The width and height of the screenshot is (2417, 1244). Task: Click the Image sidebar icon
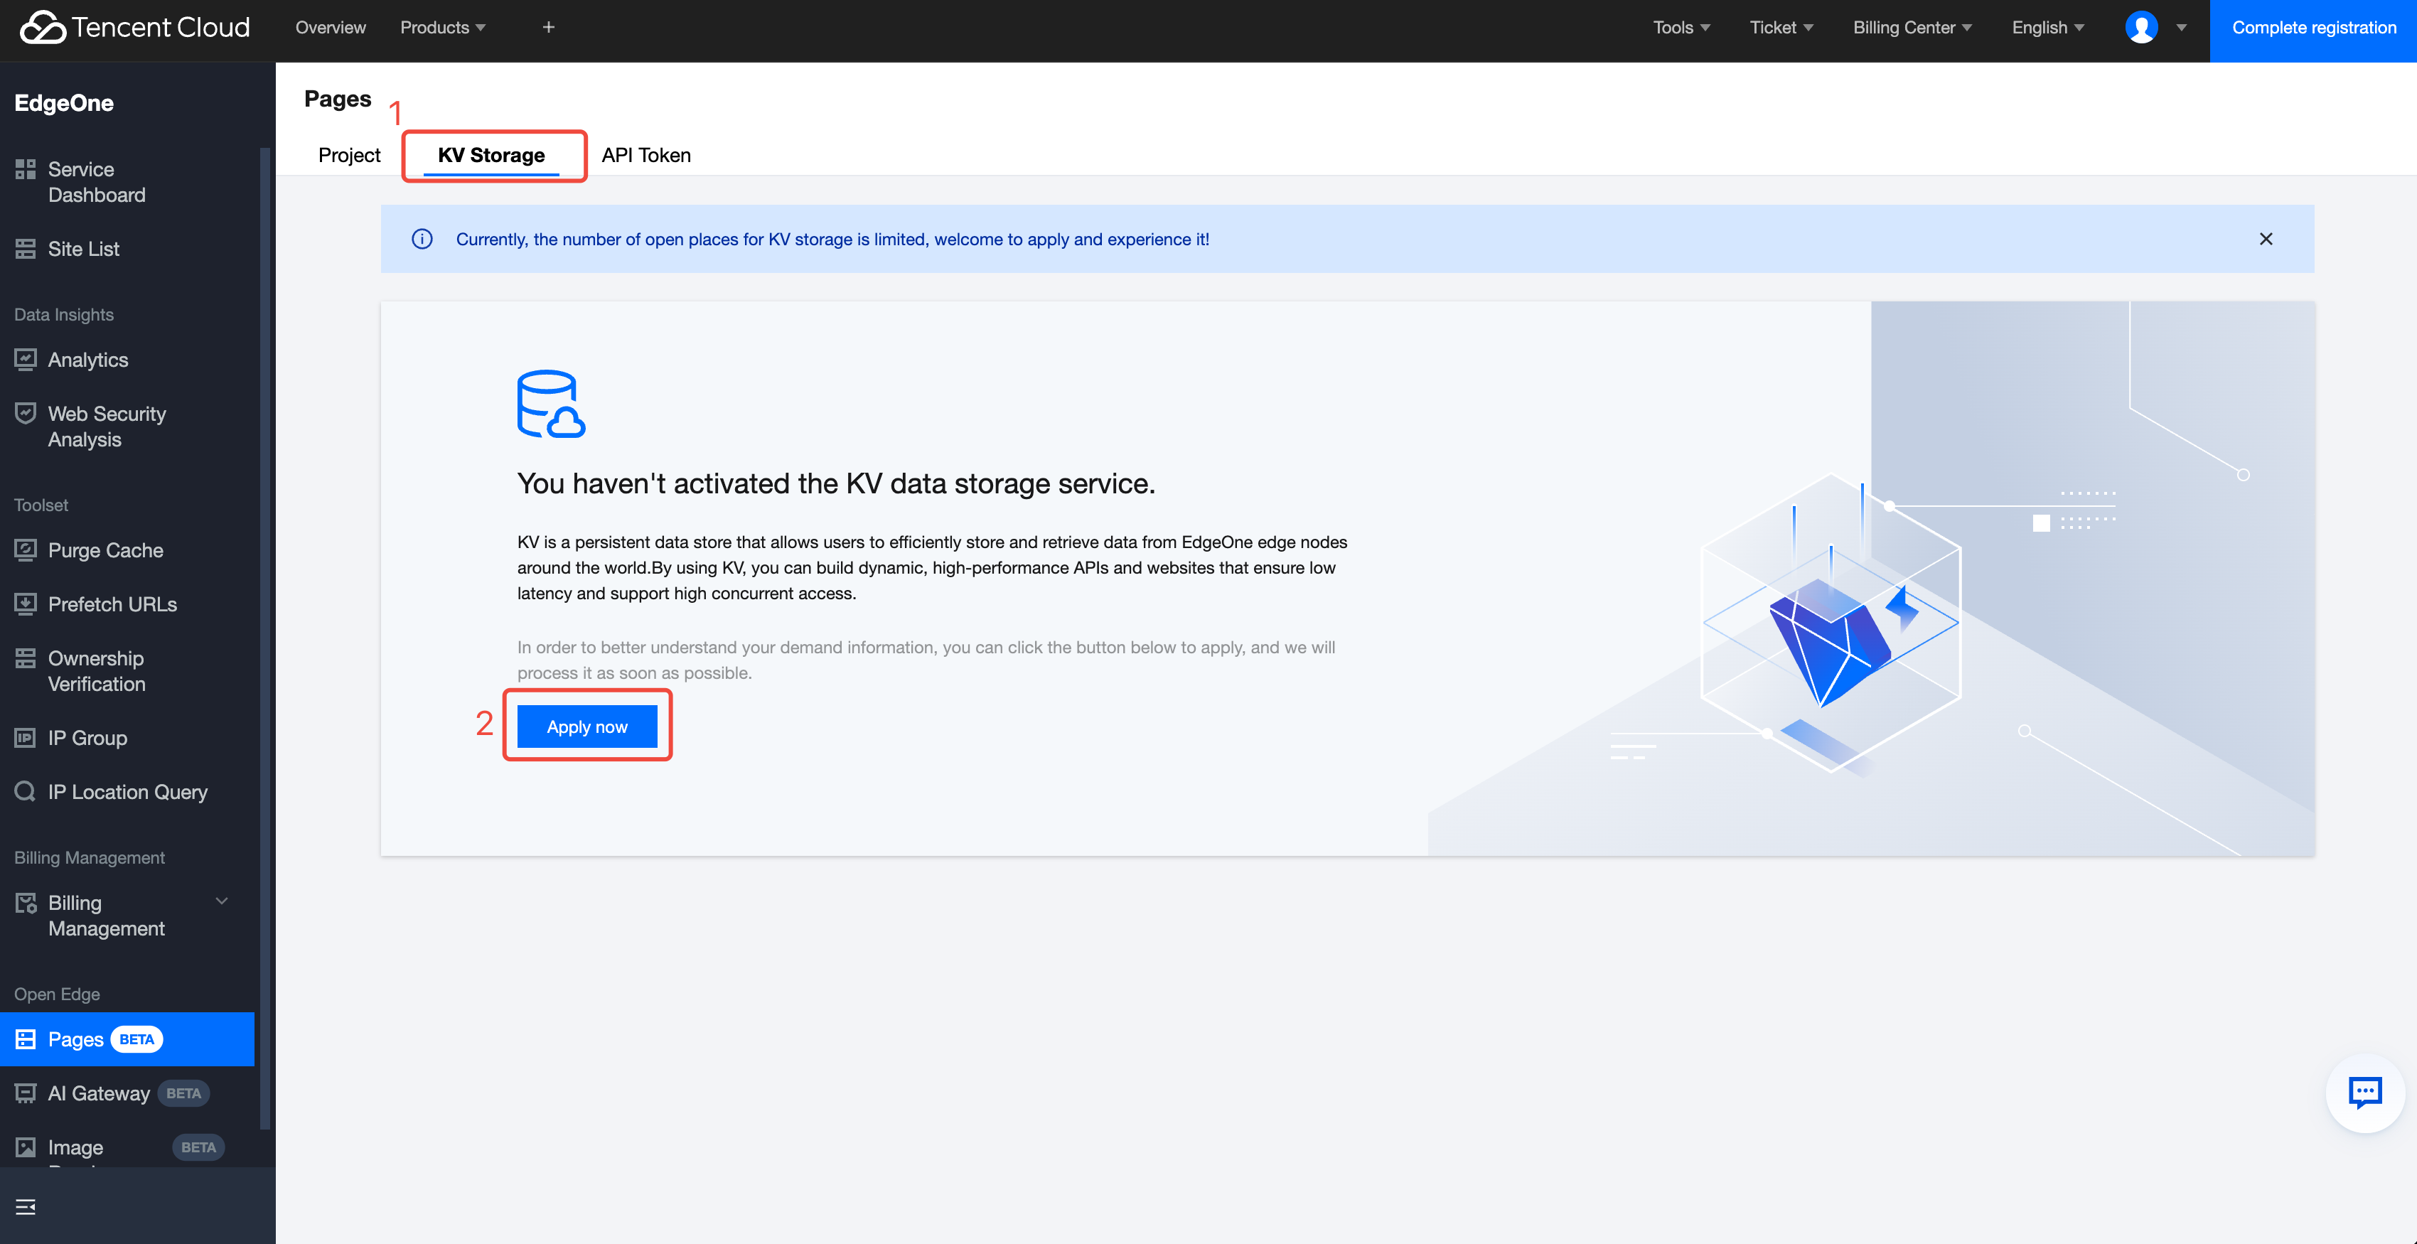(x=26, y=1147)
